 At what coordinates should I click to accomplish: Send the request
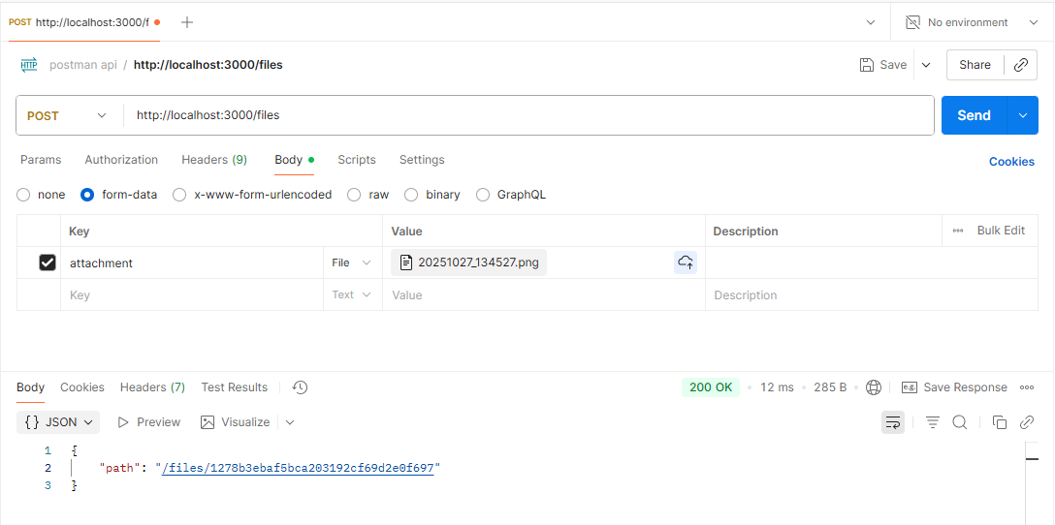coord(974,115)
